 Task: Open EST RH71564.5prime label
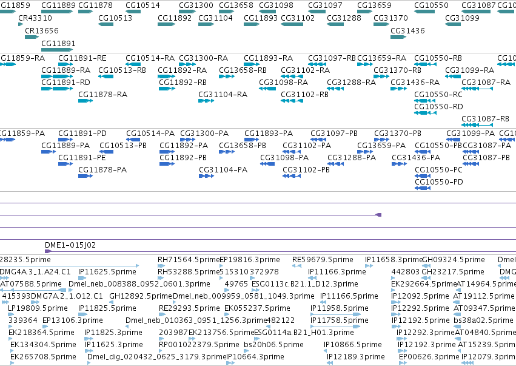pyautogui.click(x=189, y=260)
